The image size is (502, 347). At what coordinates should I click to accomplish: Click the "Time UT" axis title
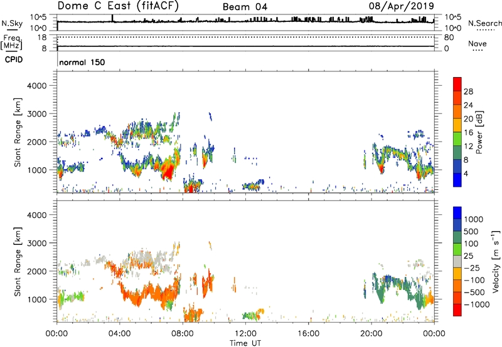245,343
